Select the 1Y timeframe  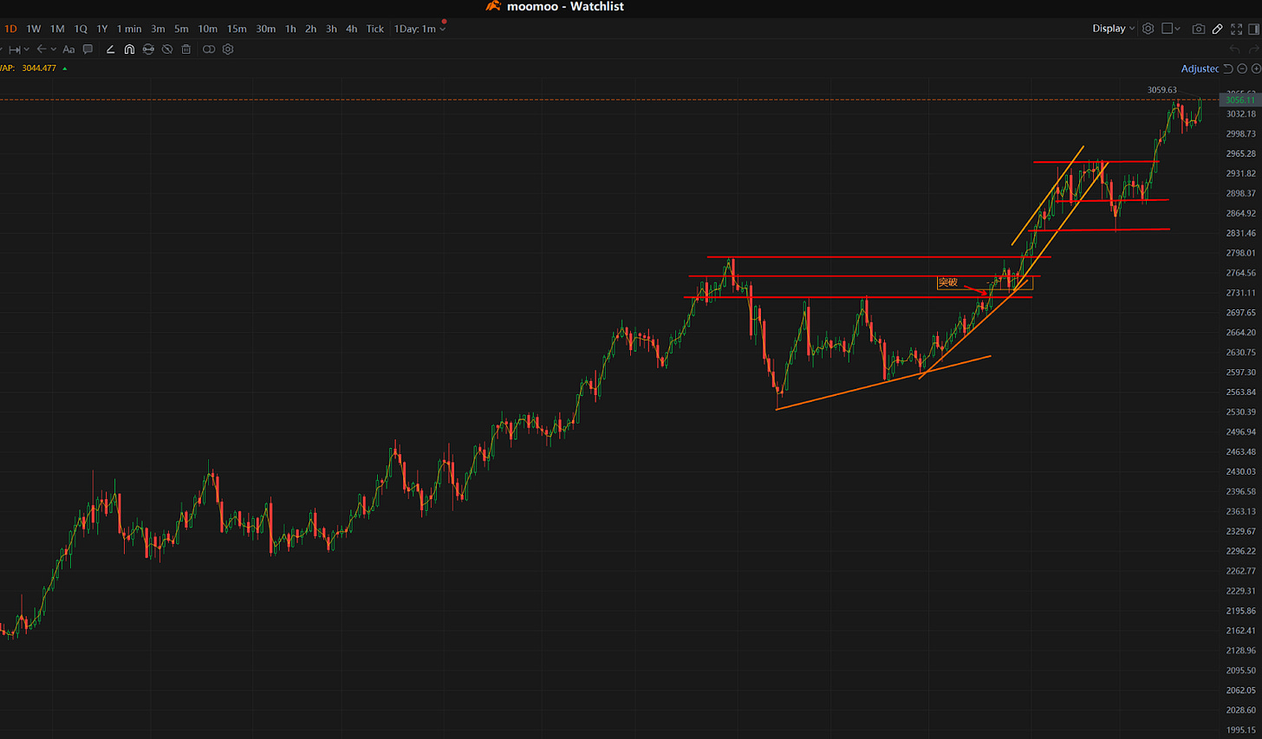tap(102, 29)
